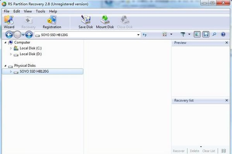Open the recovery list overflow arrow
Image resolution: width=232 pixels, height=154 pixels.
pyautogui.click(x=201, y=147)
